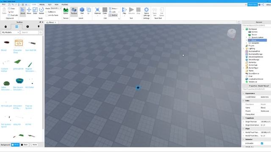The width and height of the screenshot is (271, 152).
Task: Switch to the PLUGINS ribbon tab
Action: tap(65, 5)
